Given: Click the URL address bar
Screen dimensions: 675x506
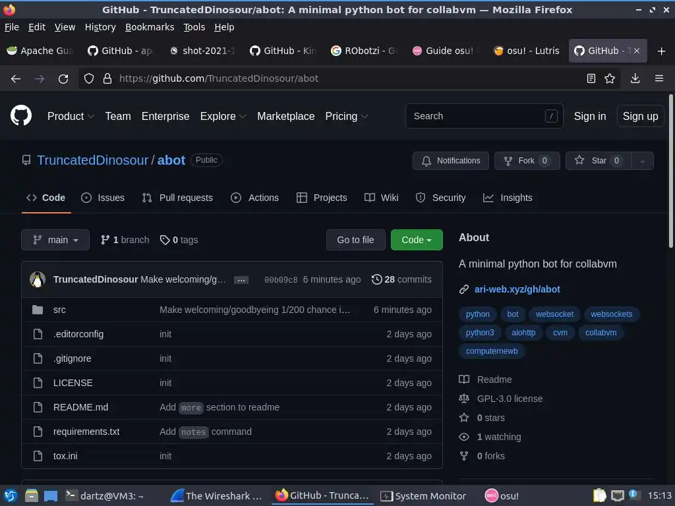Looking at the screenshot, I should pyautogui.click(x=349, y=78).
